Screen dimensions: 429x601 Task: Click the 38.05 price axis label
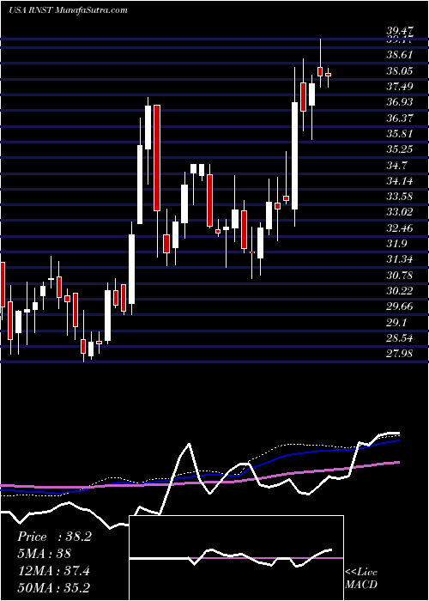(x=400, y=71)
